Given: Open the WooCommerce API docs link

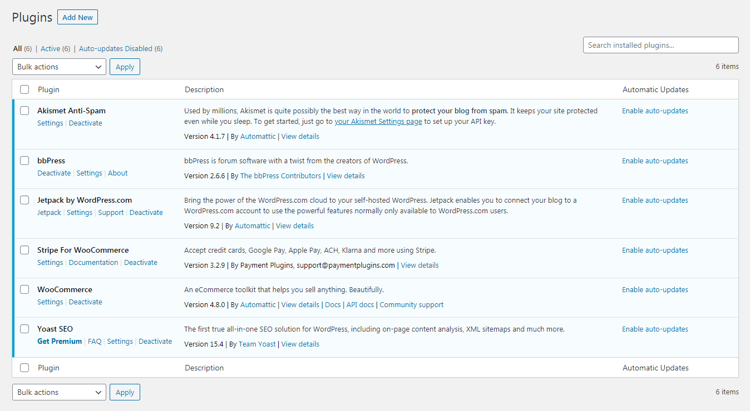Looking at the screenshot, I should [x=360, y=304].
